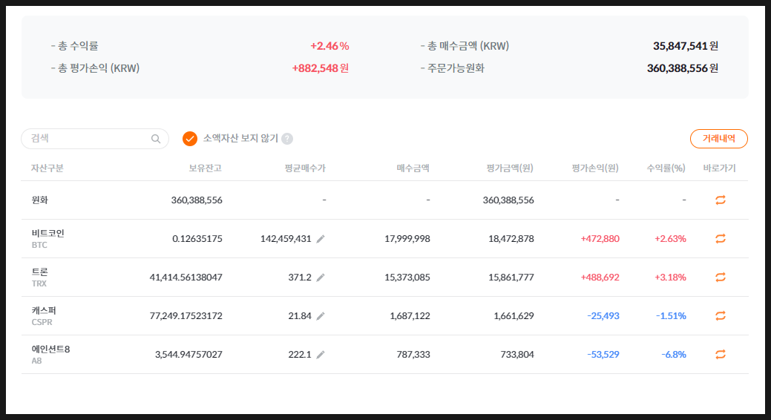This screenshot has width=771, height=420.
Task: Click total profit value +882,548원
Action: tap(321, 68)
